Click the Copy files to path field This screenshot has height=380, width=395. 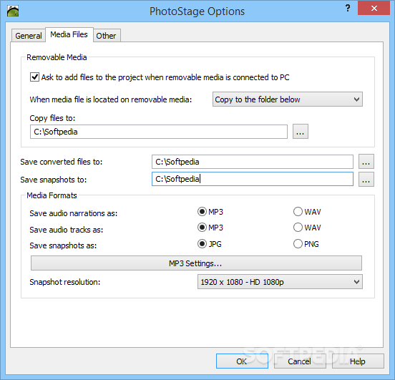point(159,132)
